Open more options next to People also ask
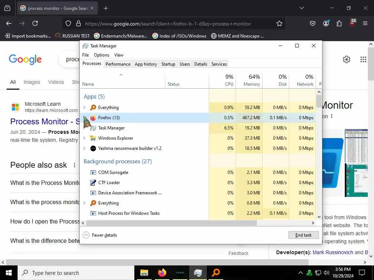This screenshot has width=374, height=280. coord(75,165)
